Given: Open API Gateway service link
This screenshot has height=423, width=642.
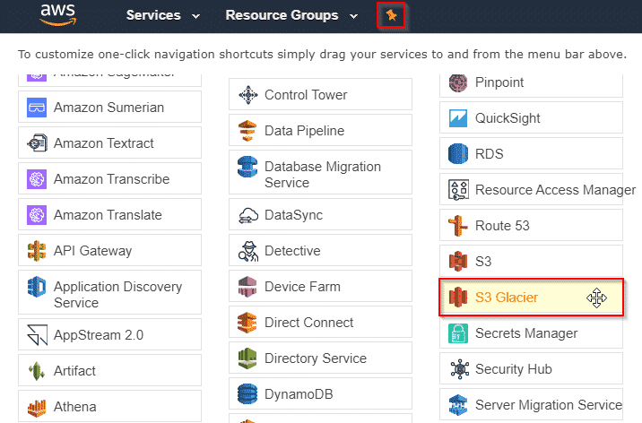Looking at the screenshot, I should click(93, 251).
